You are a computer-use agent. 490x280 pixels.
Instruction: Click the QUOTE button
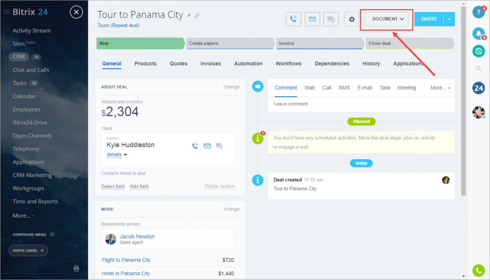[429, 19]
